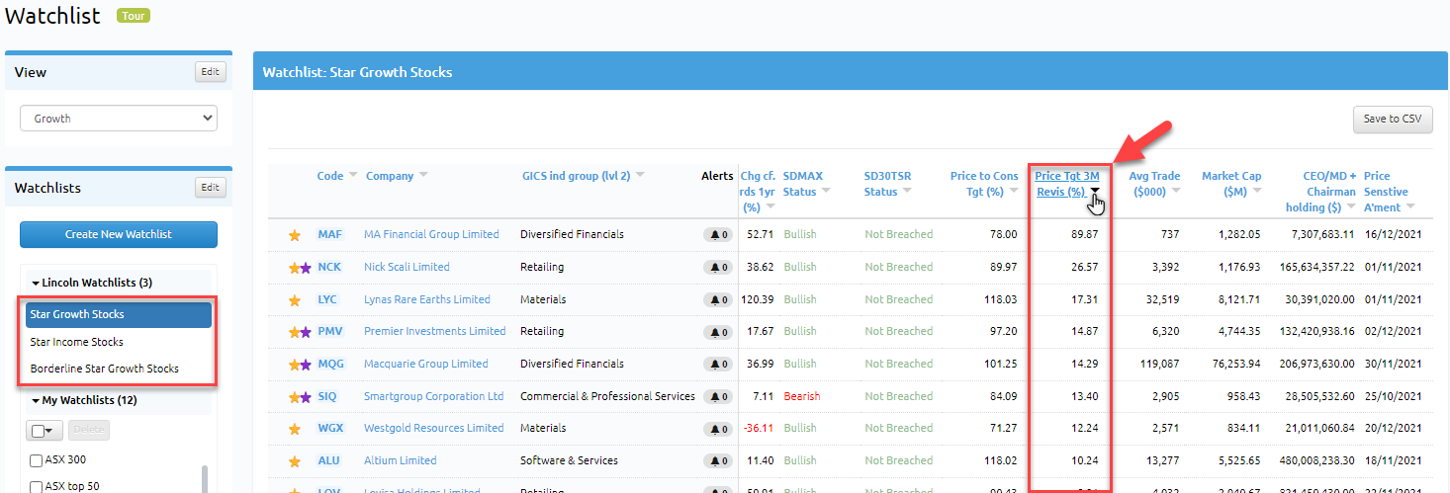Collapse the My Watchlists (12) group
Image resolution: width=1450 pixels, height=493 pixels.
tap(84, 400)
